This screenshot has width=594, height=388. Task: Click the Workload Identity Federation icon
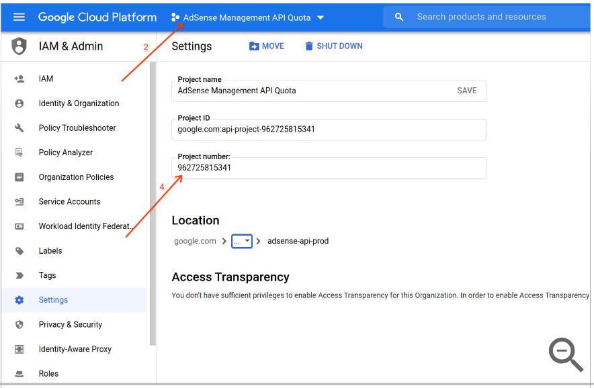coord(19,226)
